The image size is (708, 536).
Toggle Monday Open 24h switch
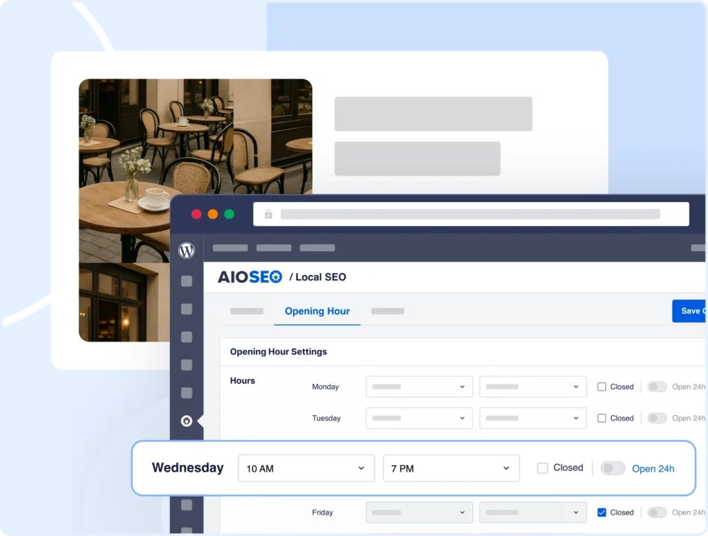pos(657,387)
